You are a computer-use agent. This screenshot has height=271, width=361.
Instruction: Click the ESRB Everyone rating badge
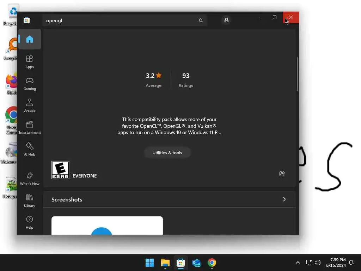[60, 170]
